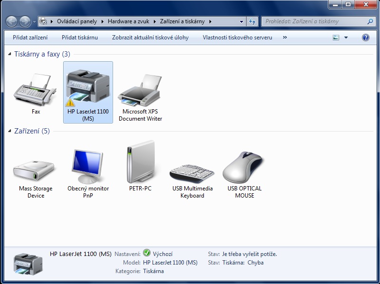The width and height of the screenshot is (380, 284).
Task: Click the devices icon in the address bar
Action: click(43, 21)
